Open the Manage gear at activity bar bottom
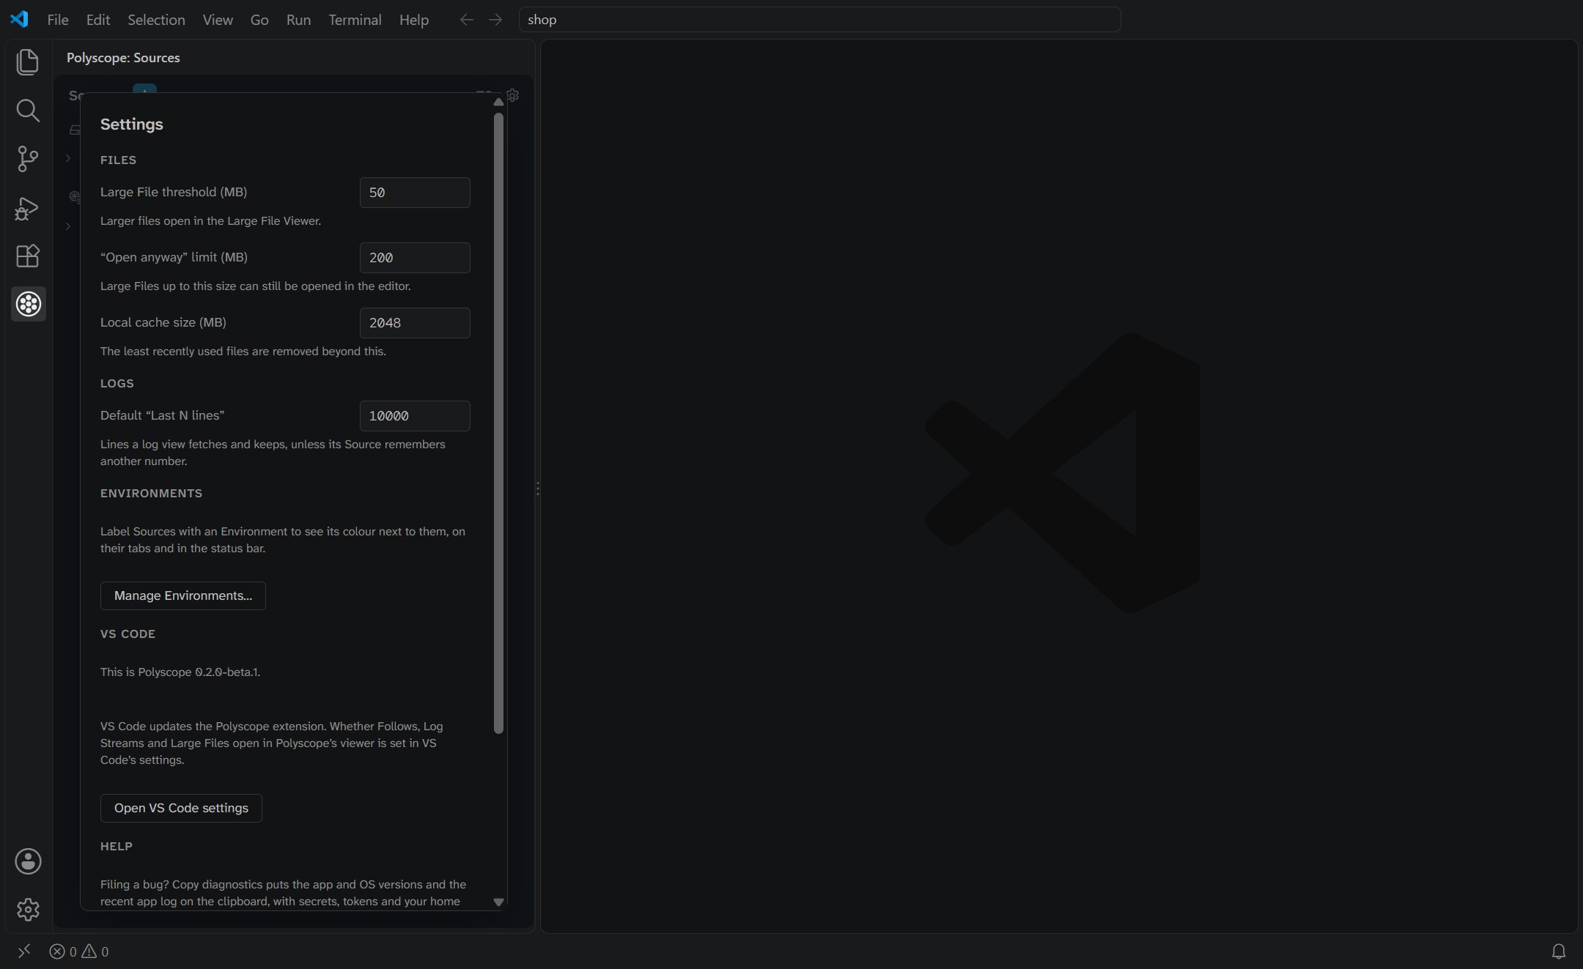The width and height of the screenshot is (1583, 969). pos(28,910)
